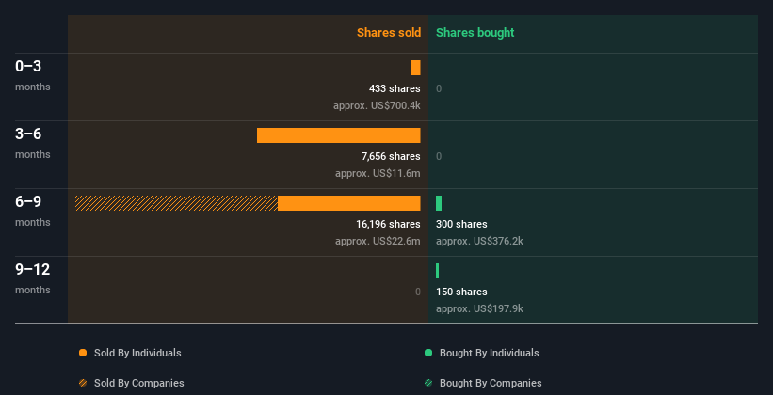Toggle the Sold By Individuals legend label
This screenshot has height=395, width=773.
137,353
